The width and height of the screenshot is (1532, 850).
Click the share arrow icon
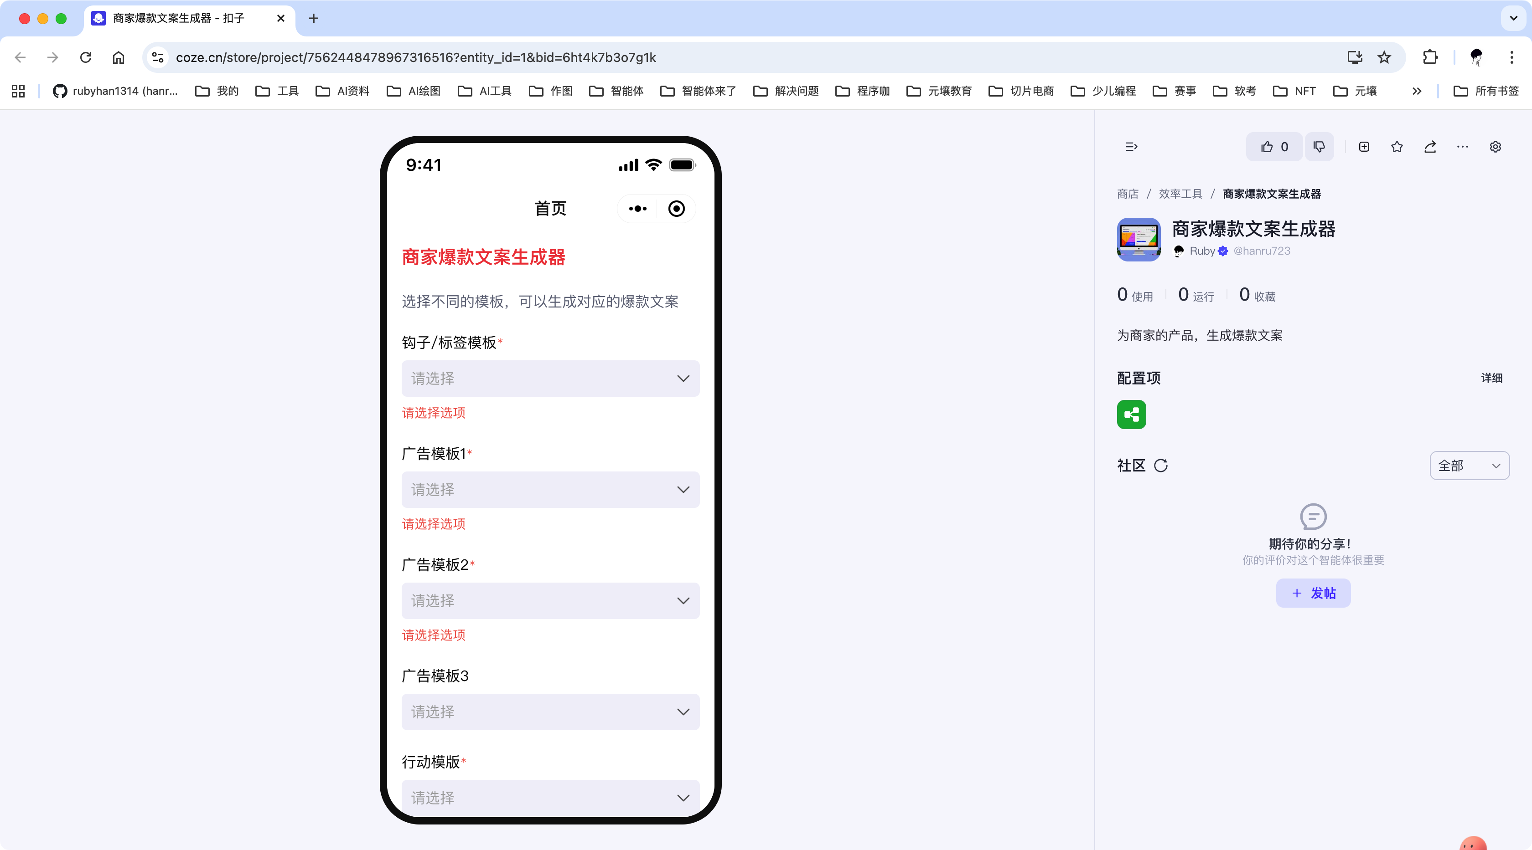point(1430,147)
